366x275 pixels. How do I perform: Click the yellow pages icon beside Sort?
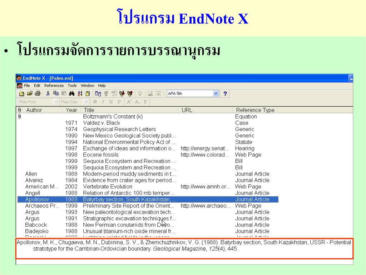pos(88,93)
